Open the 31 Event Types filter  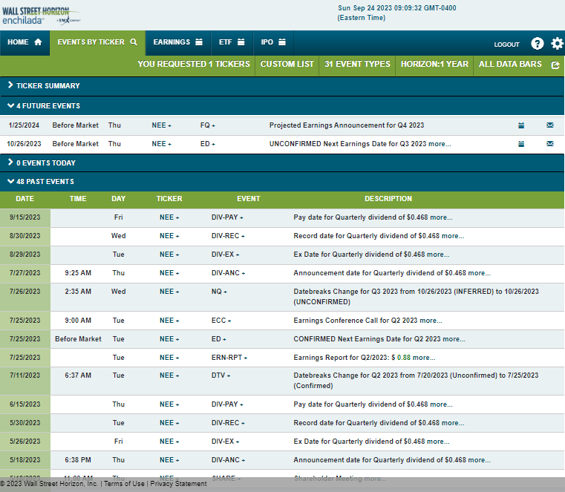[357, 65]
